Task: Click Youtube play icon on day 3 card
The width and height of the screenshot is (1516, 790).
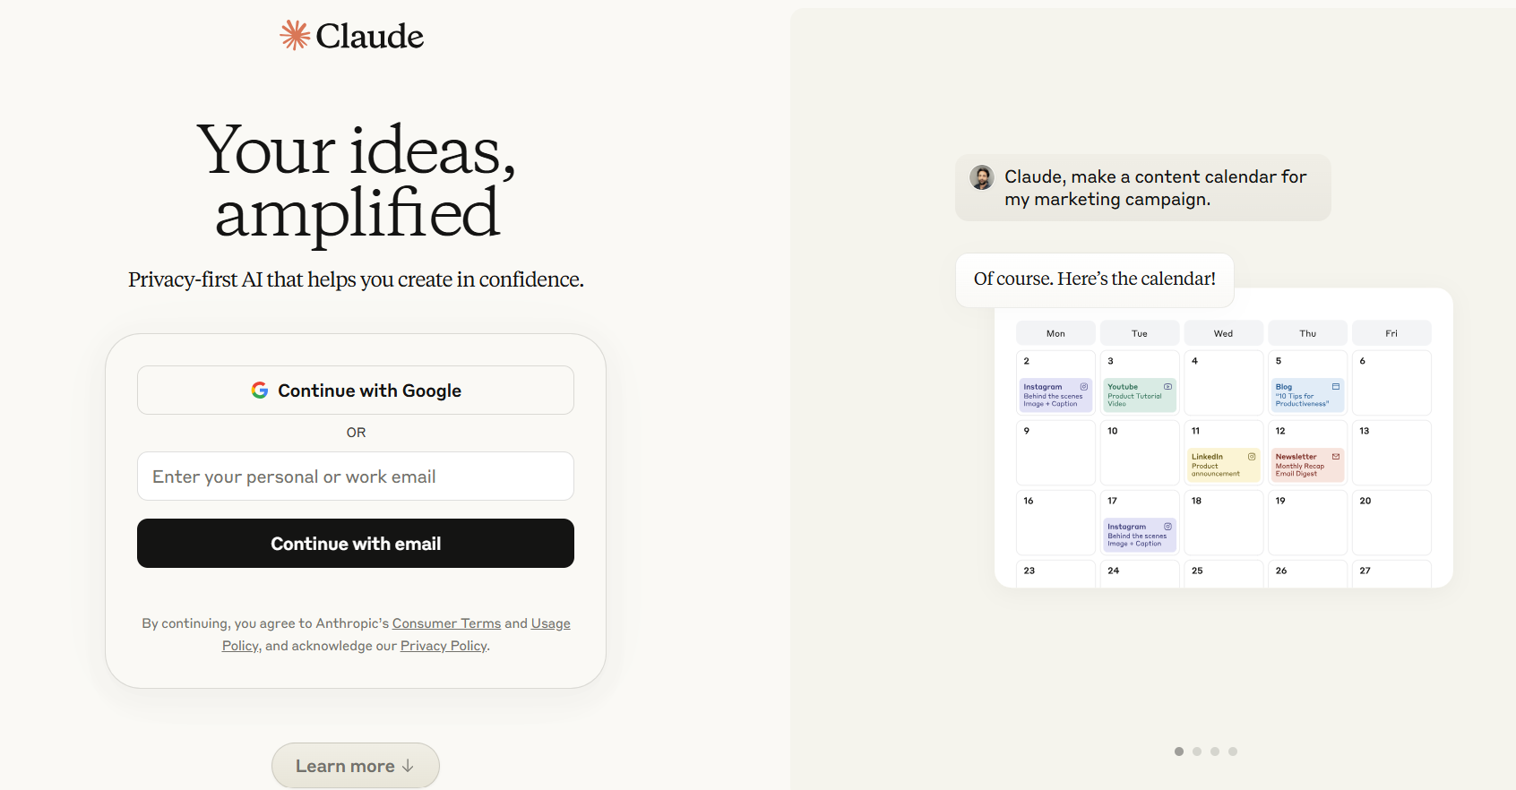Action: (1167, 387)
